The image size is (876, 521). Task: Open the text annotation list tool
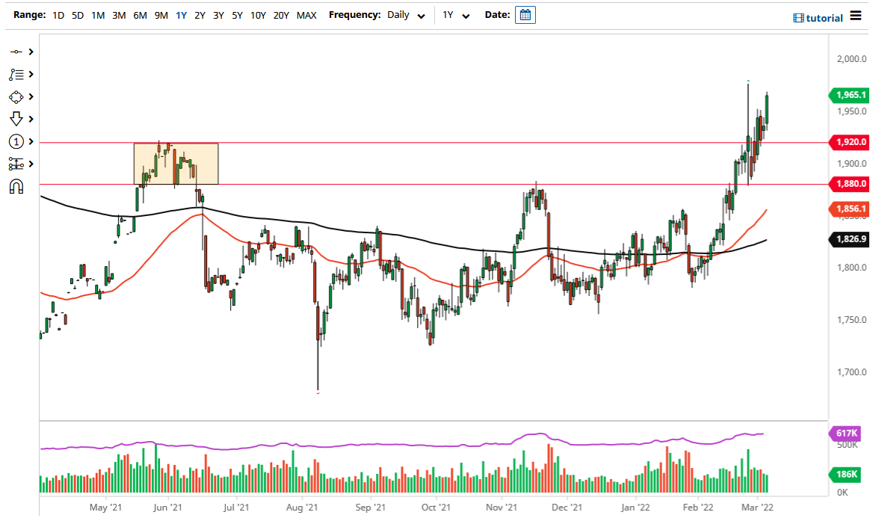pos(16,74)
